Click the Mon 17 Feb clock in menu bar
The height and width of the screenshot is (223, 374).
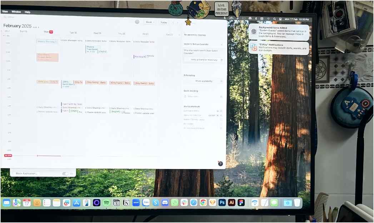click(297, 19)
